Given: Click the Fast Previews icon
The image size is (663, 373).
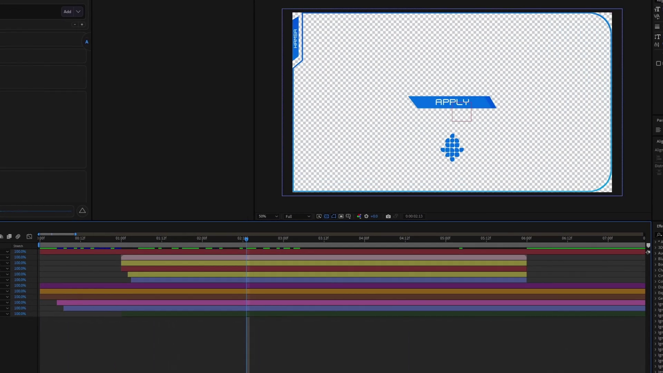Looking at the screenshot, I should click(319, 216).
